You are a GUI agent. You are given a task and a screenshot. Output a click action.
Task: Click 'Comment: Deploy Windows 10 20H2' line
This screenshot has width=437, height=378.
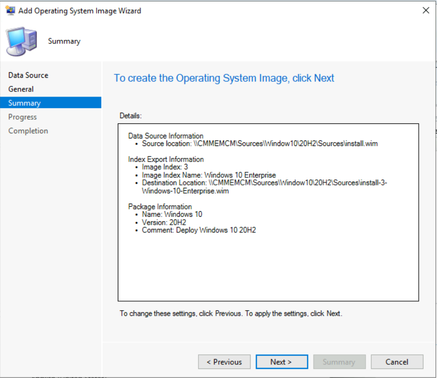[x=198, y=230]
